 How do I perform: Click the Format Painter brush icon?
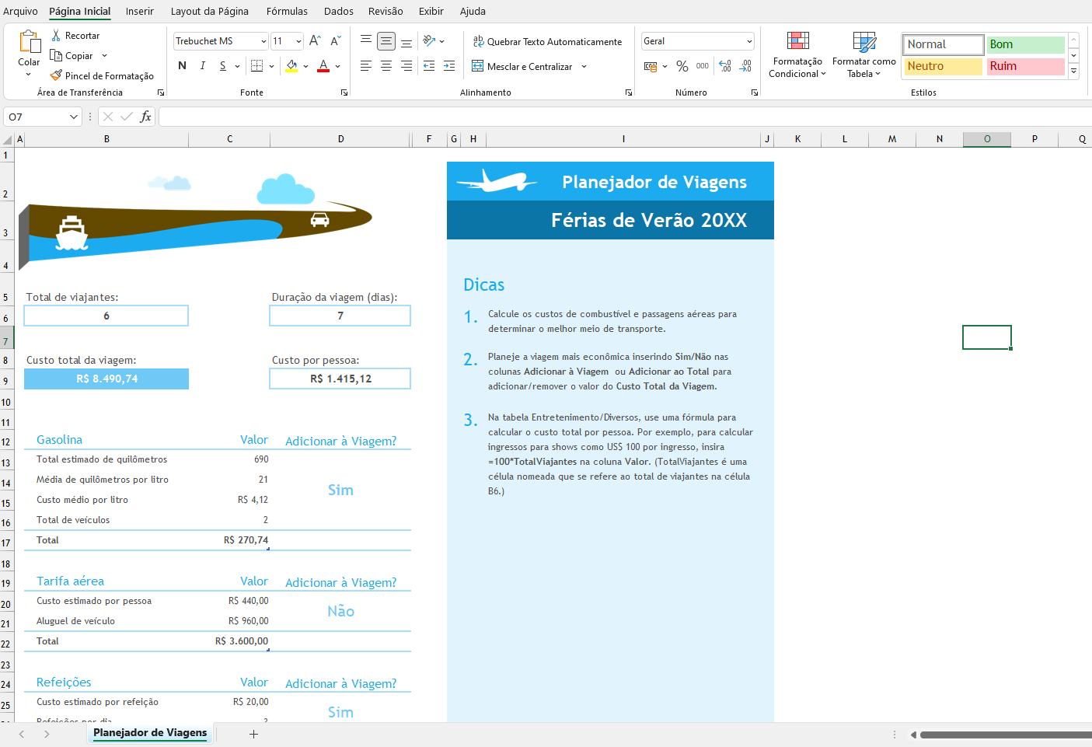coord(56,76)
